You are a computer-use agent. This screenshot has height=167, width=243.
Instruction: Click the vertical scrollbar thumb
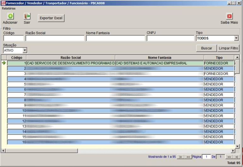tap(237, 67)
